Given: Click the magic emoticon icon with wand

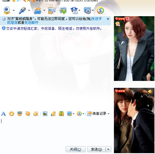Looking at the screenshot, I should [x=20, y=114].
